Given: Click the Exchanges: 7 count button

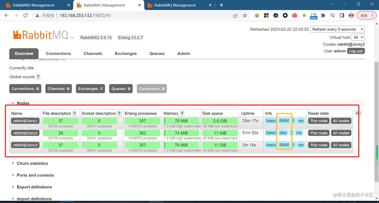Looking at the screenshot, I should [x=90, y=89].
